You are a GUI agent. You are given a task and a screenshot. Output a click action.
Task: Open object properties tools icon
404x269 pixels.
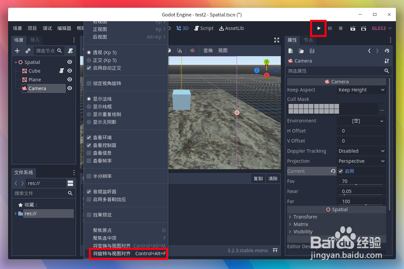(386, 61)
